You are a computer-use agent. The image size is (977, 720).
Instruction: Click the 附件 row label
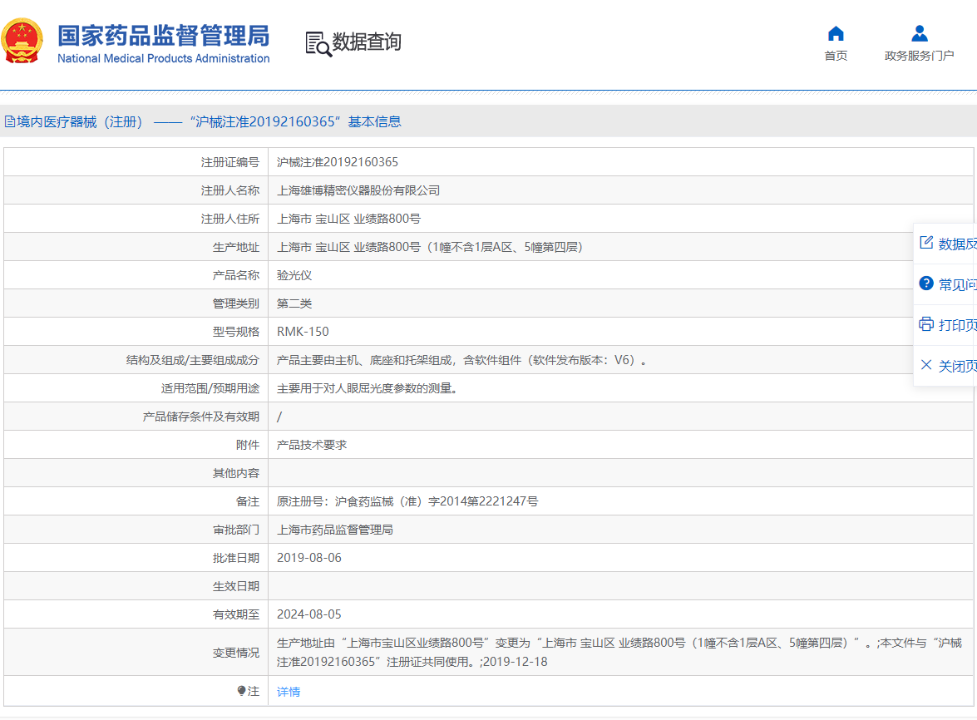tap(247, 445)
